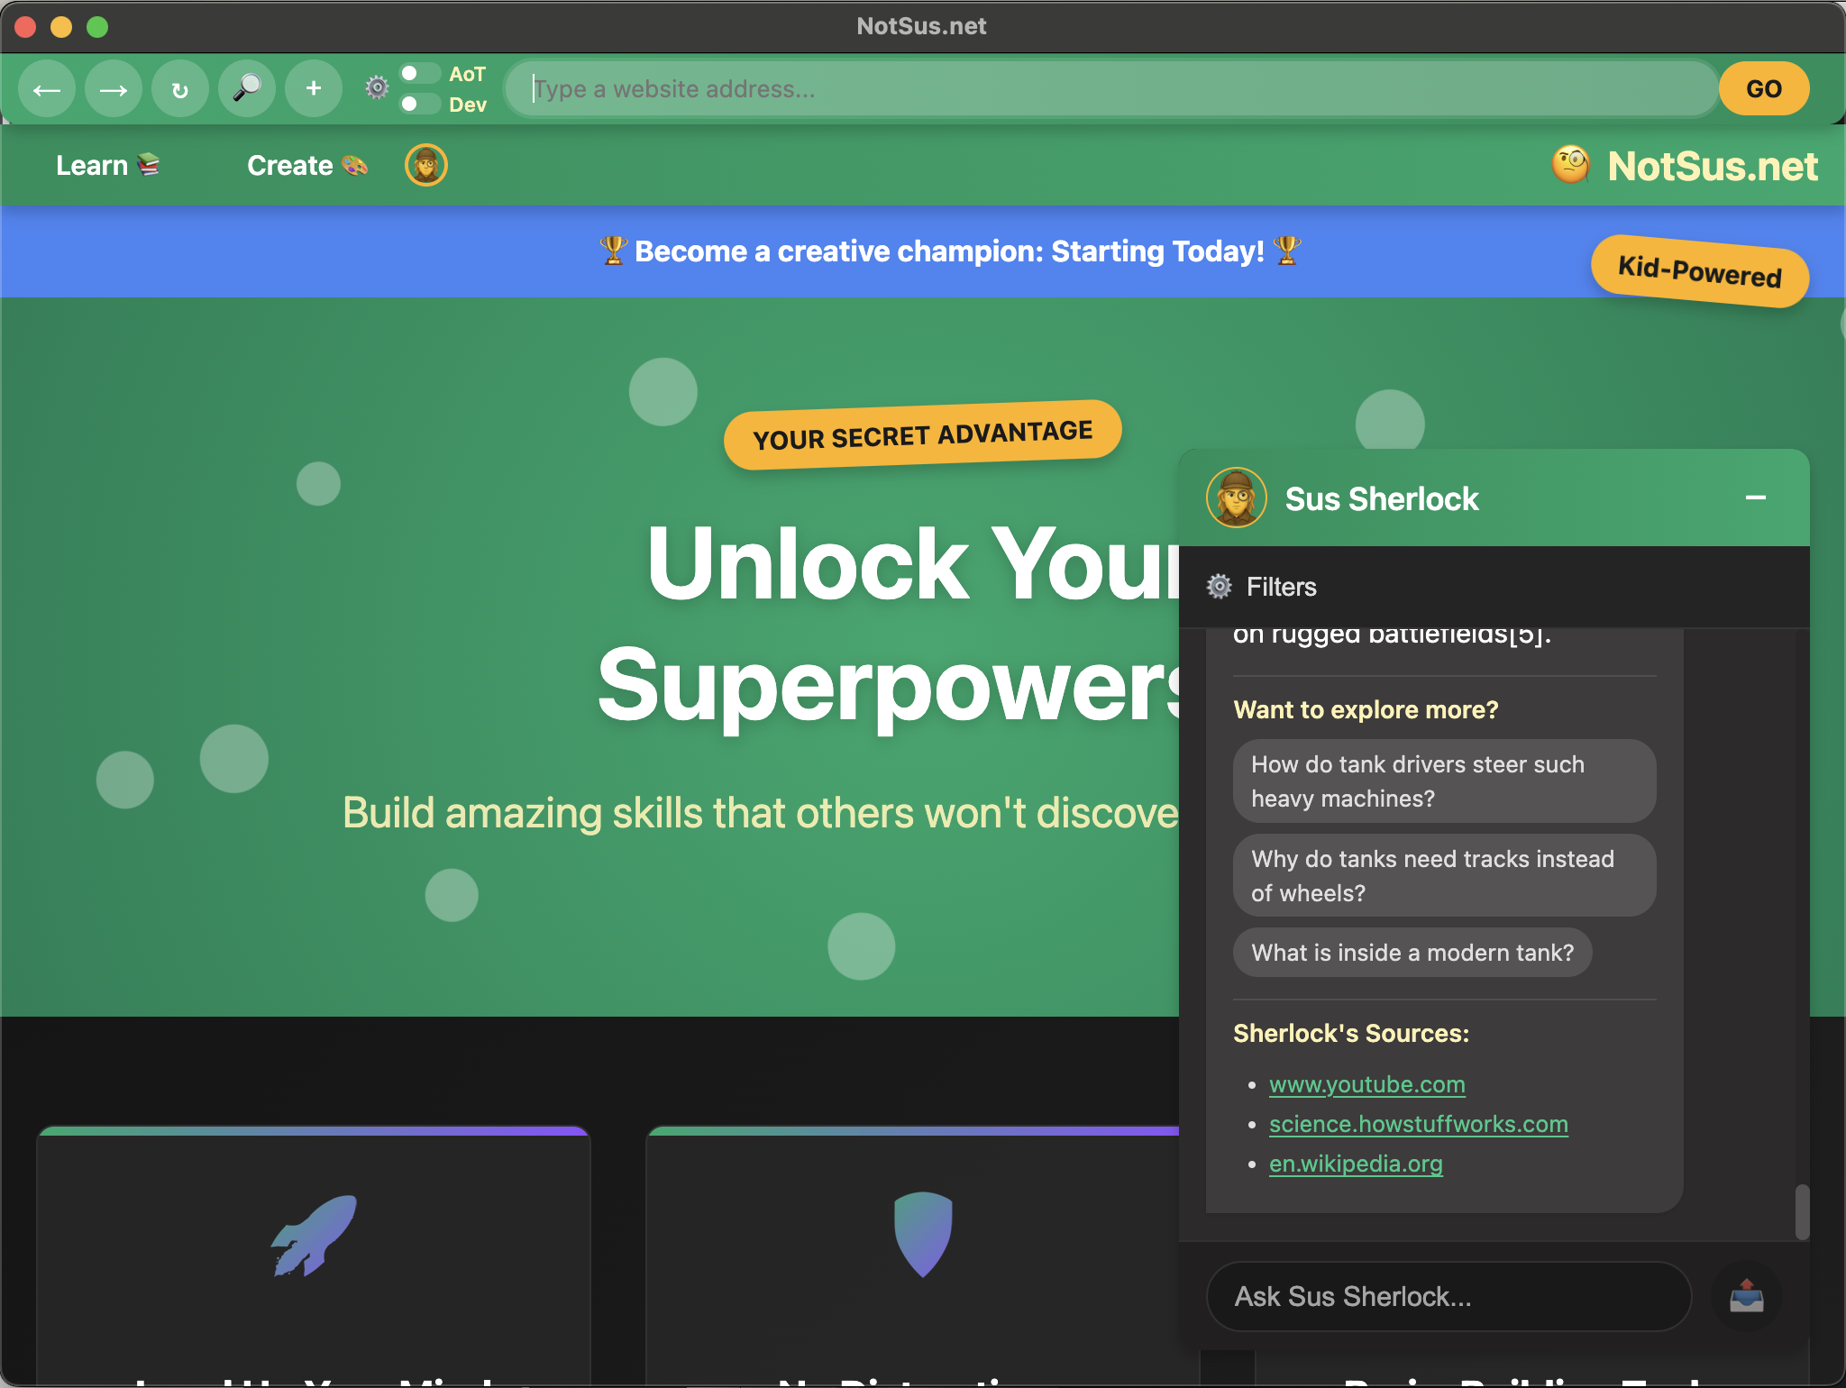
Task: Click the website address input field
Action: click(1109, 89)
